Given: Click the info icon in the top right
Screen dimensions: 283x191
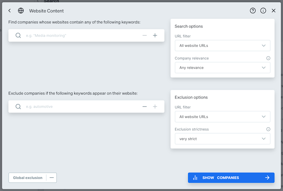Looking at the screenshot, I should pyautogui.click(x=263, y=10).
